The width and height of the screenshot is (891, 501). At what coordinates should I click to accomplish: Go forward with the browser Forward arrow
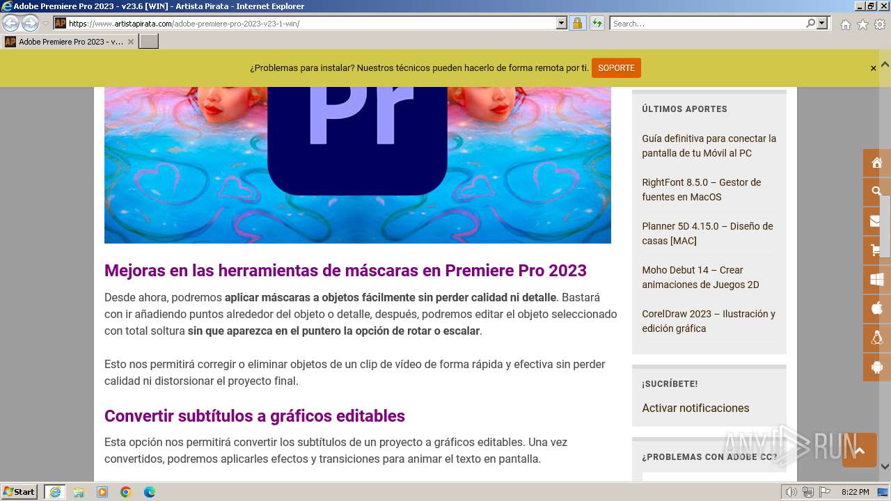30,24
